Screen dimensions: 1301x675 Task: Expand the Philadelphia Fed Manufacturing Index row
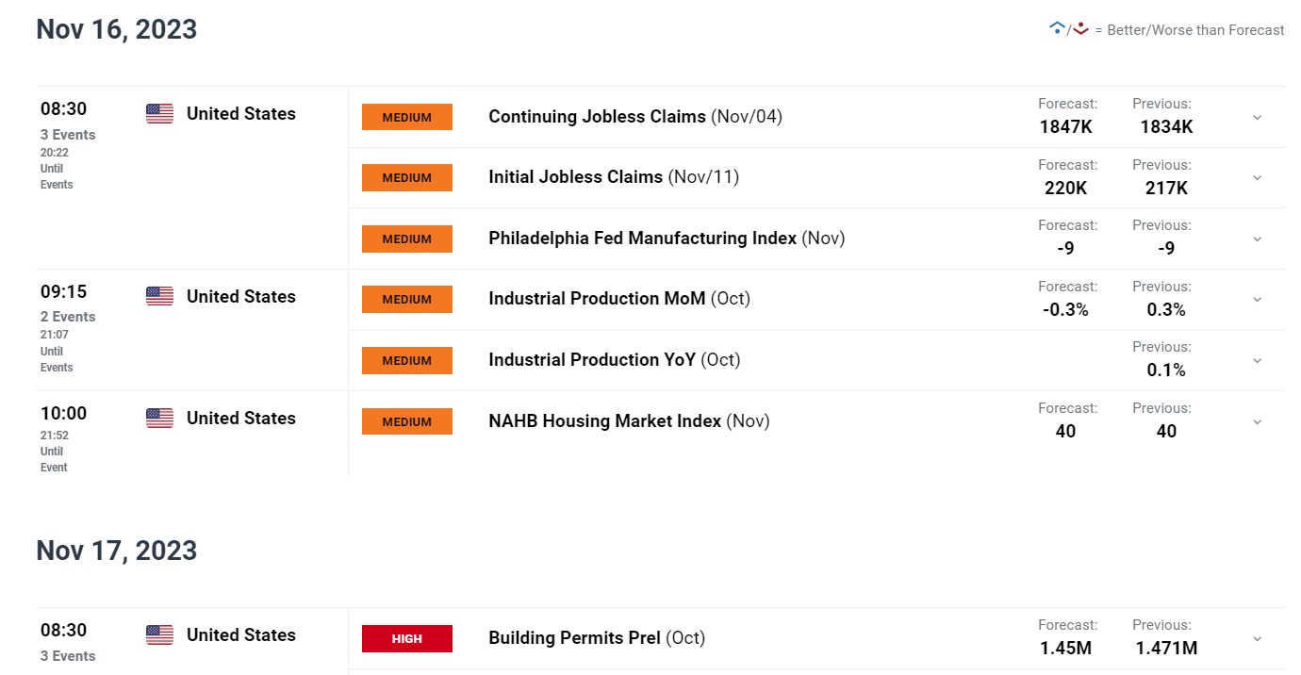(1257, 239)
